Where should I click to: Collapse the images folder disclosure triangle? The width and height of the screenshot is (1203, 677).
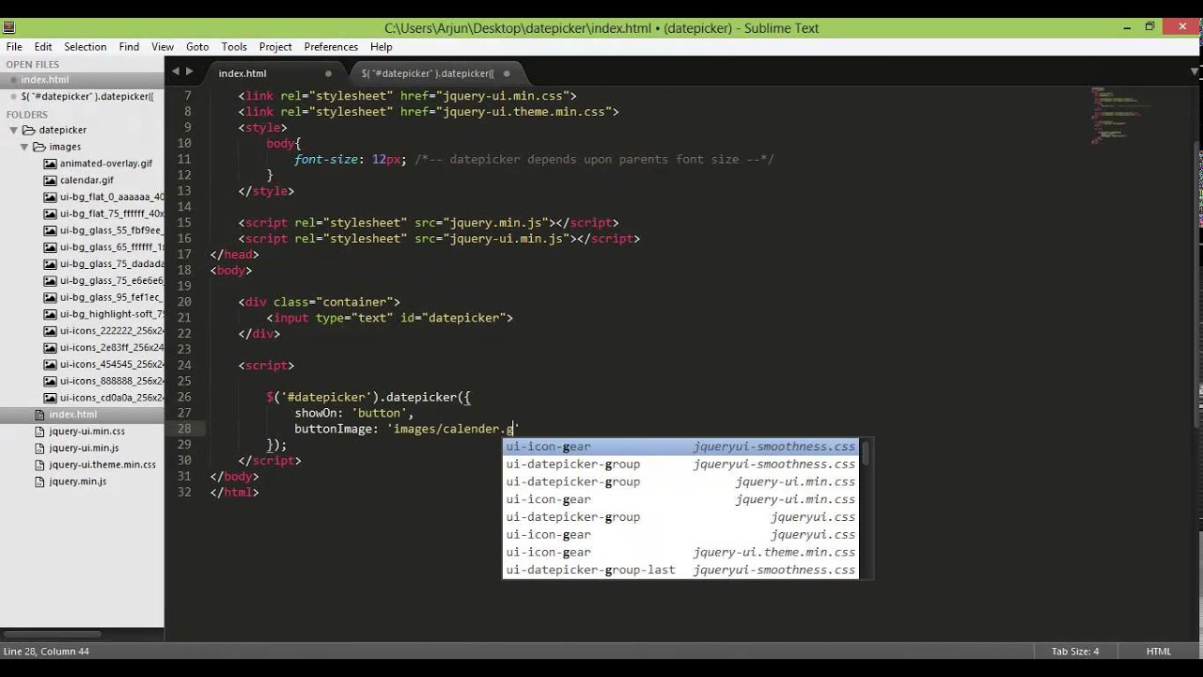pyautogui.click(x=24, y=147)
